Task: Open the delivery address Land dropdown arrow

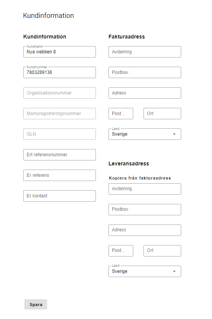Action: 174,271
